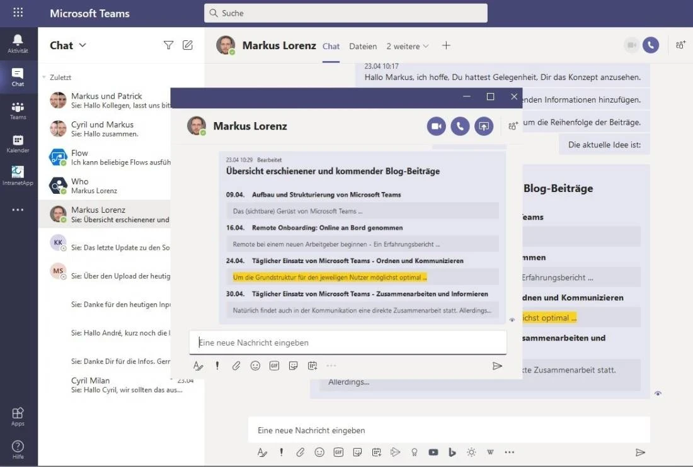Image resolution: width=693 pixels, height=467 pixels.
Task: Open more apps ellipsis in left rail
Action: coord(18,210)
